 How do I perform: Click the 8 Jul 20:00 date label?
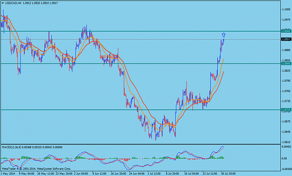click(172, 174)
